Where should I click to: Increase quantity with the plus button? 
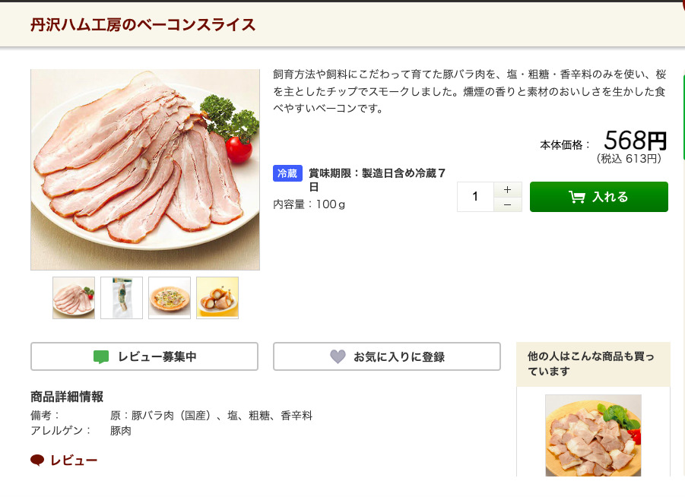[x=507, y=189]
